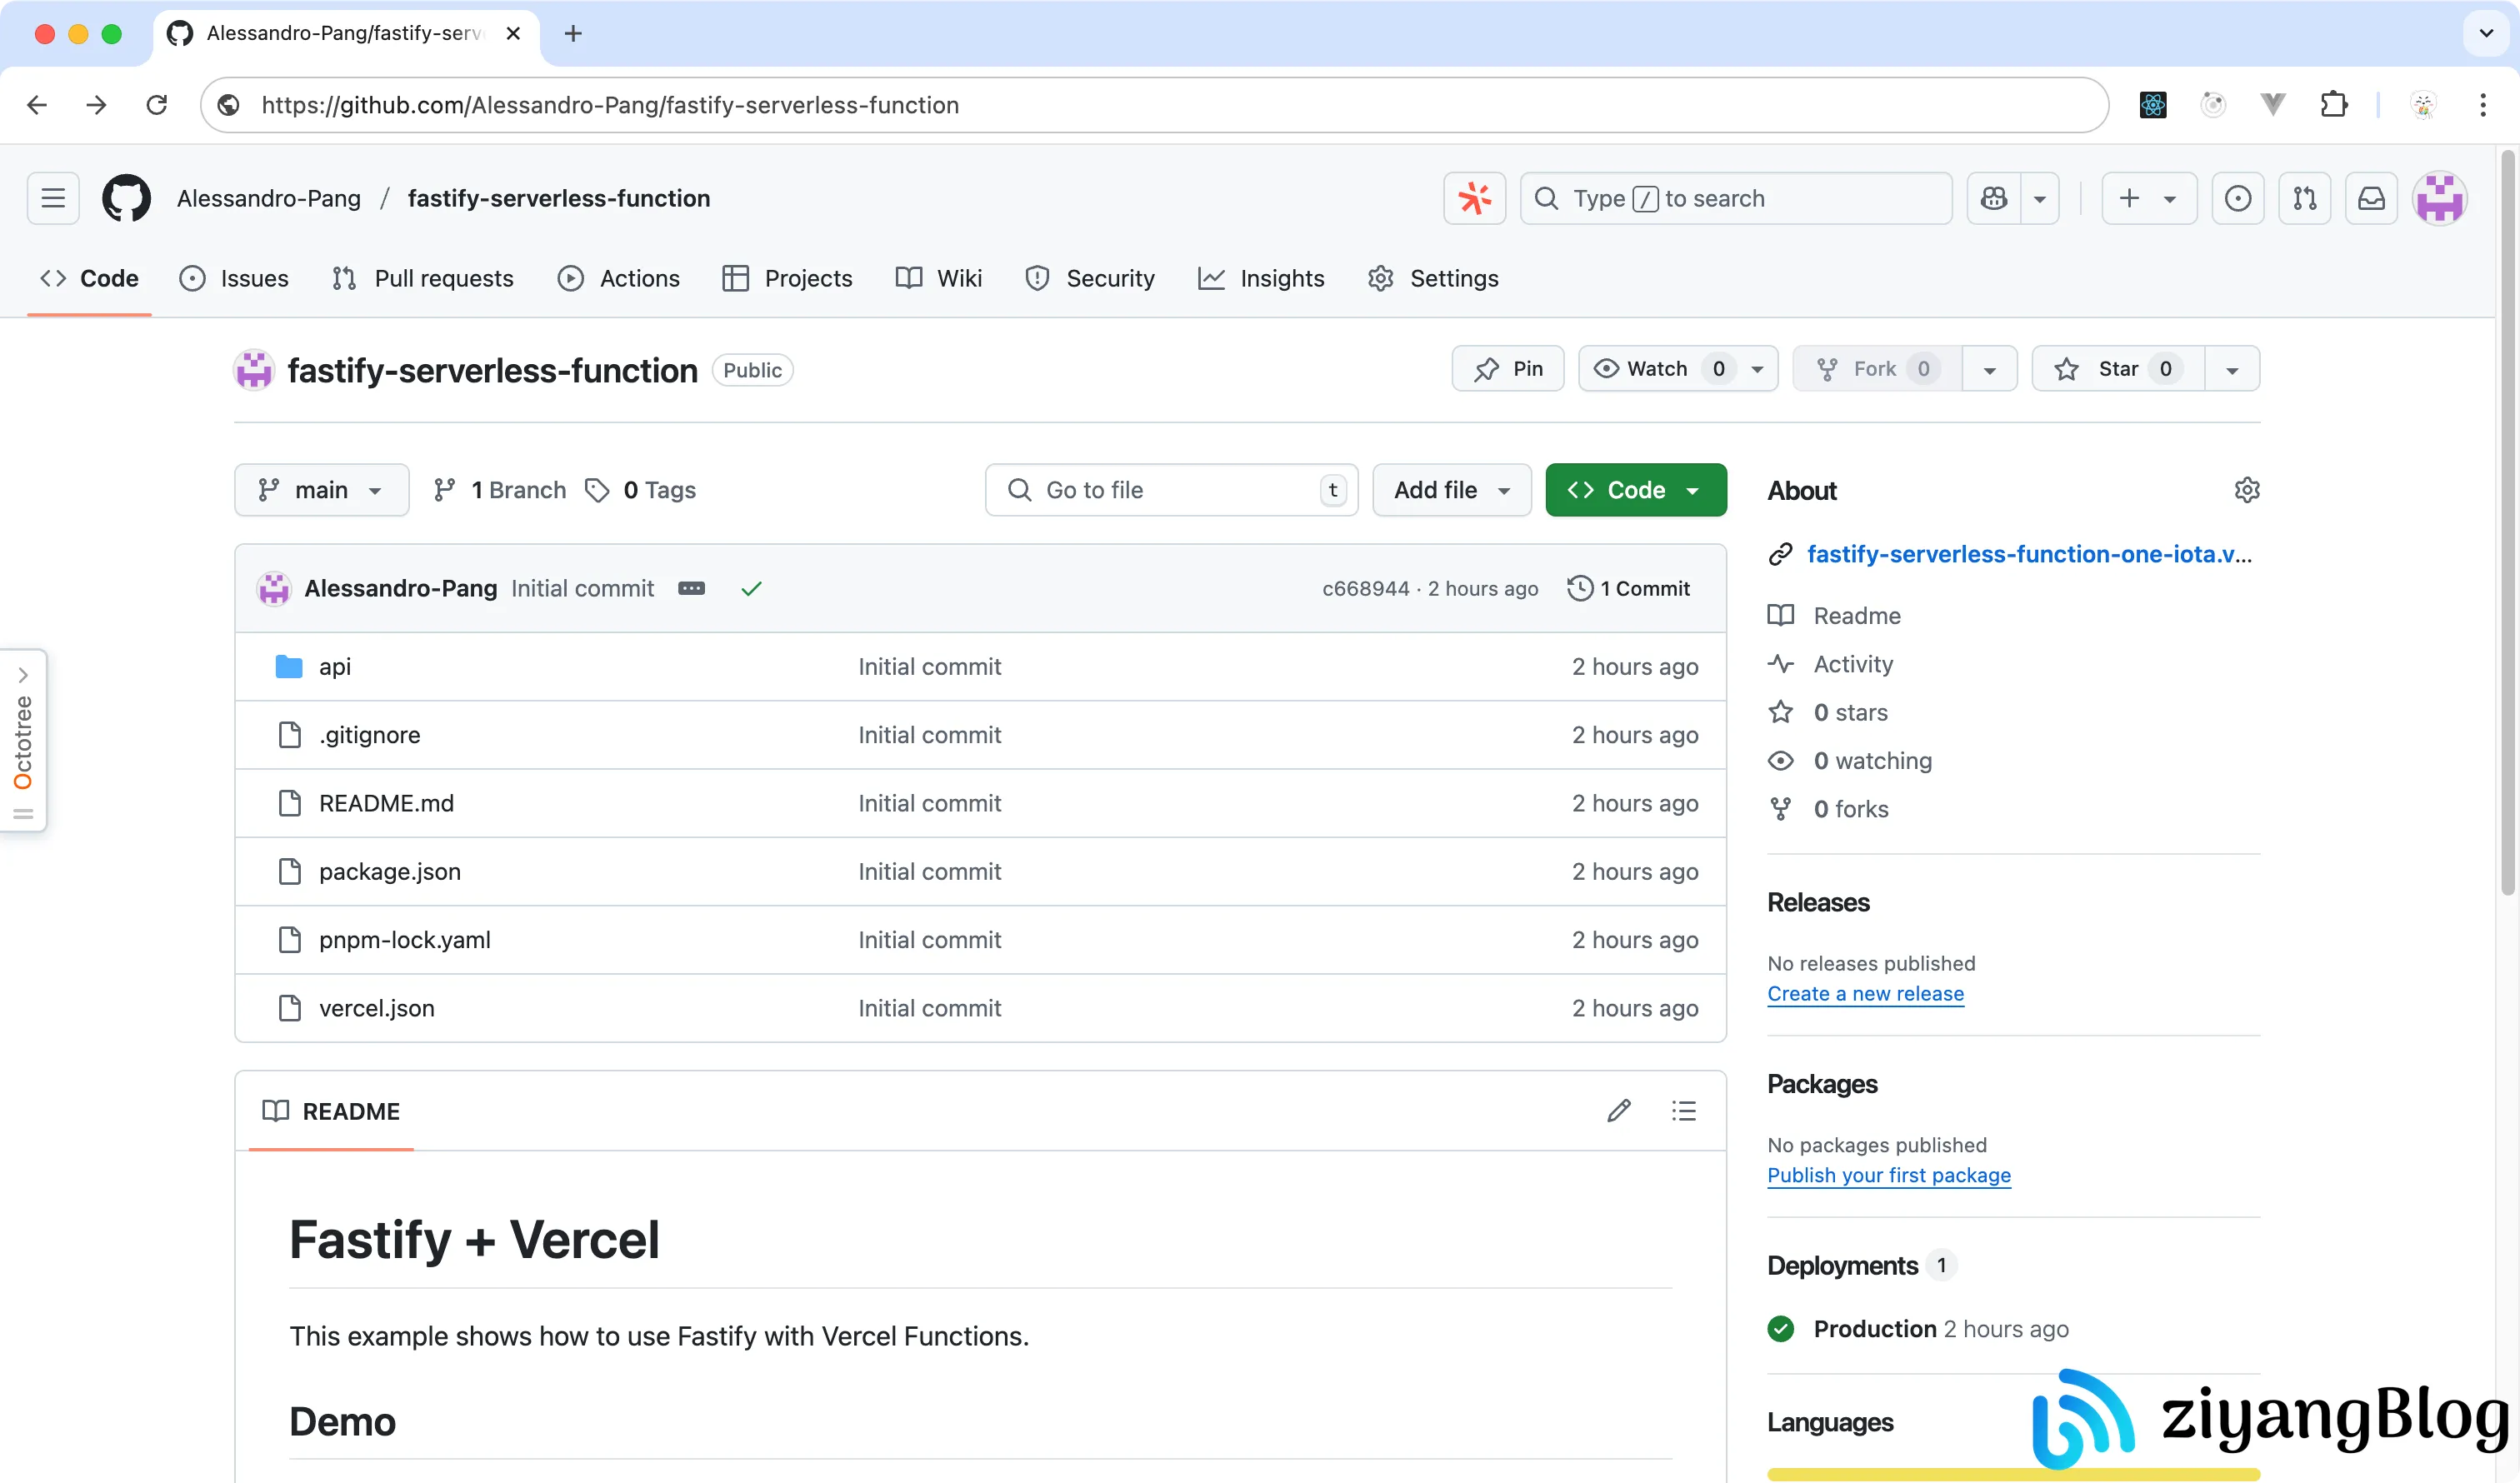Expand the Fork options dropdown arrow
The width and height of the screenshot is (2520, 1483).
click(1990, 369)
